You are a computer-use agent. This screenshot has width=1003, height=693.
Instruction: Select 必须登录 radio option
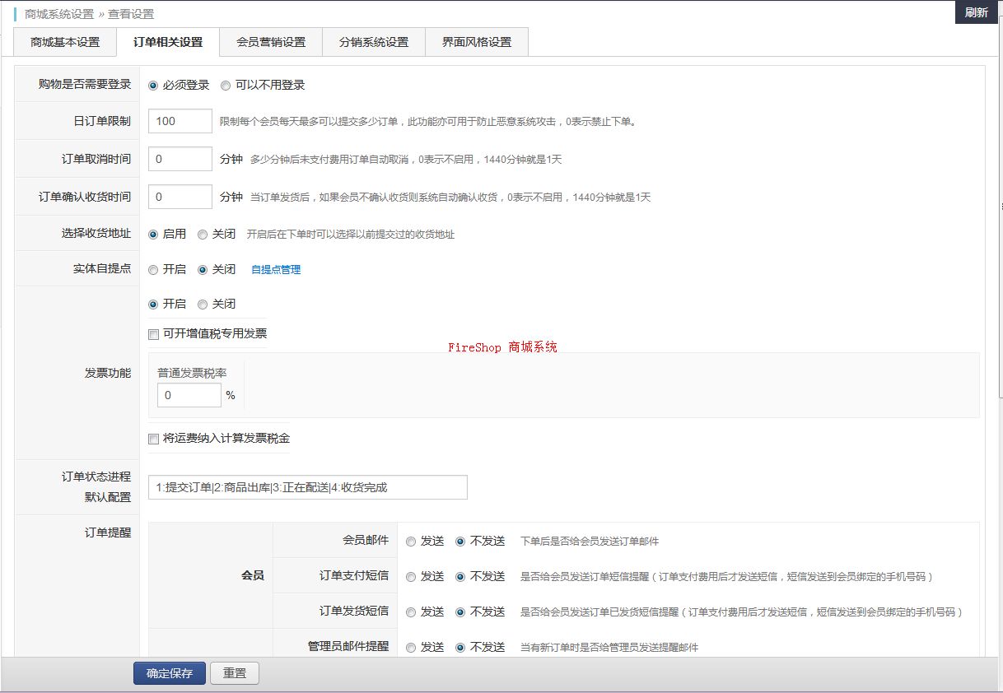pos(153,86)
